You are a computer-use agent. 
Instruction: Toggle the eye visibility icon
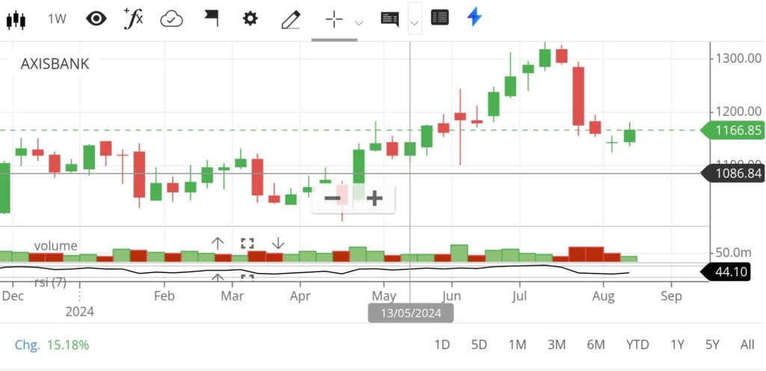[x=96, y=19]
